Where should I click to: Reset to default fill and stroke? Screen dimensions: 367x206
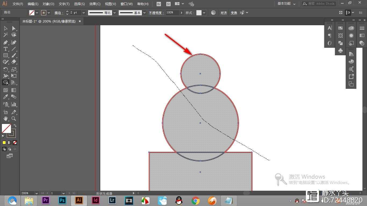click(3, 136)
